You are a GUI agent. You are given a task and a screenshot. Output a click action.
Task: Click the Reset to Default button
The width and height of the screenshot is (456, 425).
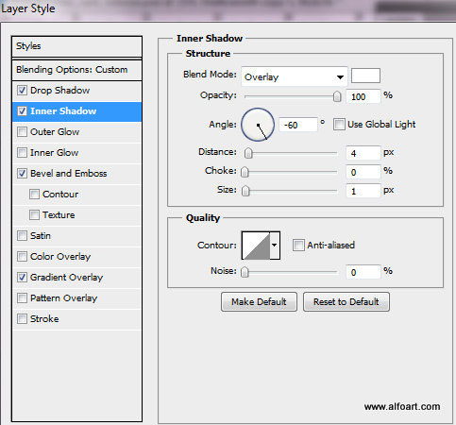tap(346, 302)
